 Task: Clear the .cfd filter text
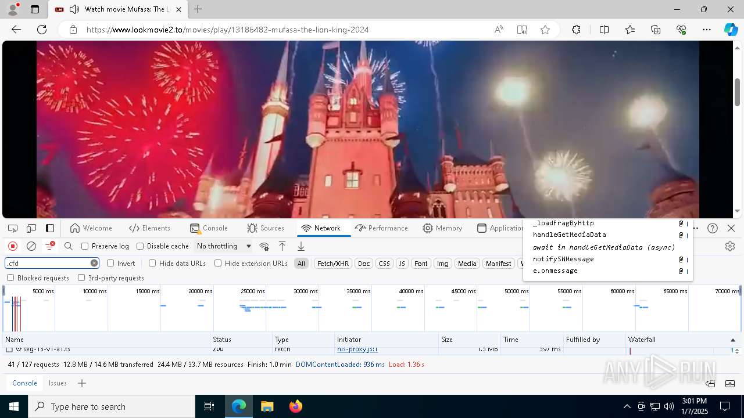(x=94, y=263)
